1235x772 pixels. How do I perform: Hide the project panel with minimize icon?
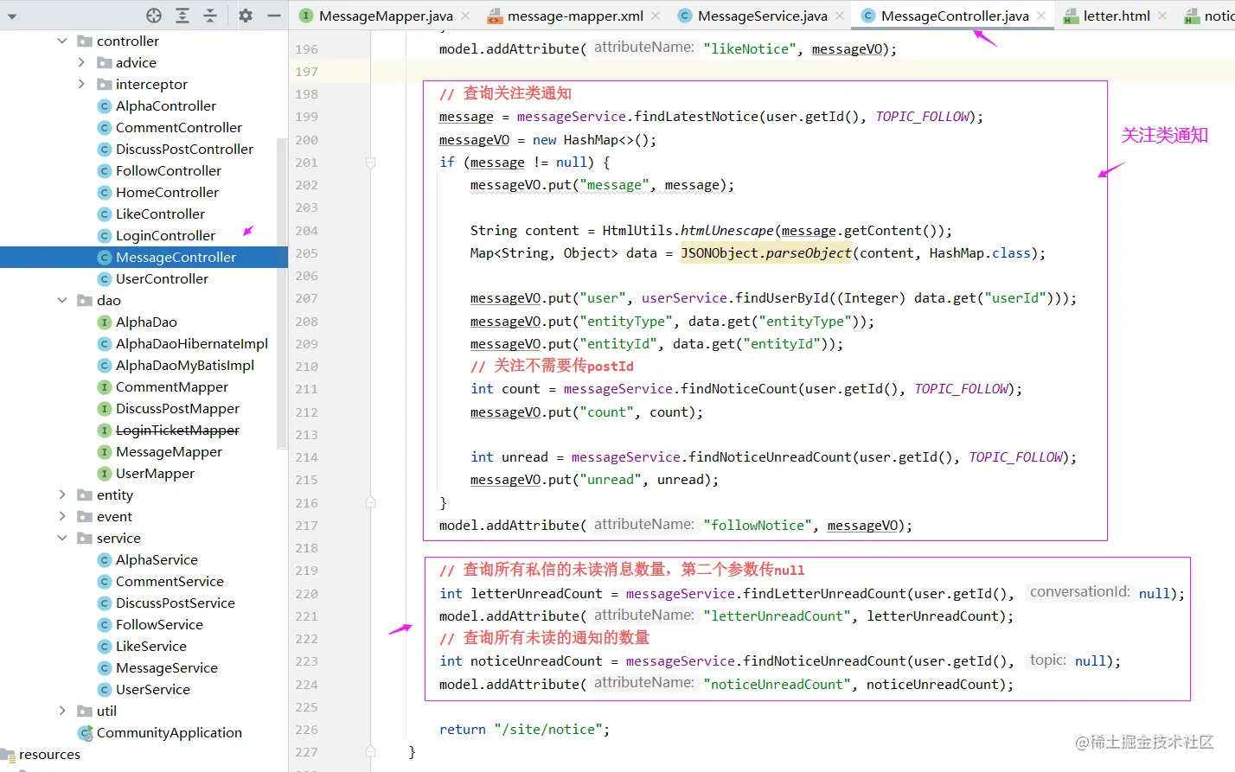click(273, 16)
